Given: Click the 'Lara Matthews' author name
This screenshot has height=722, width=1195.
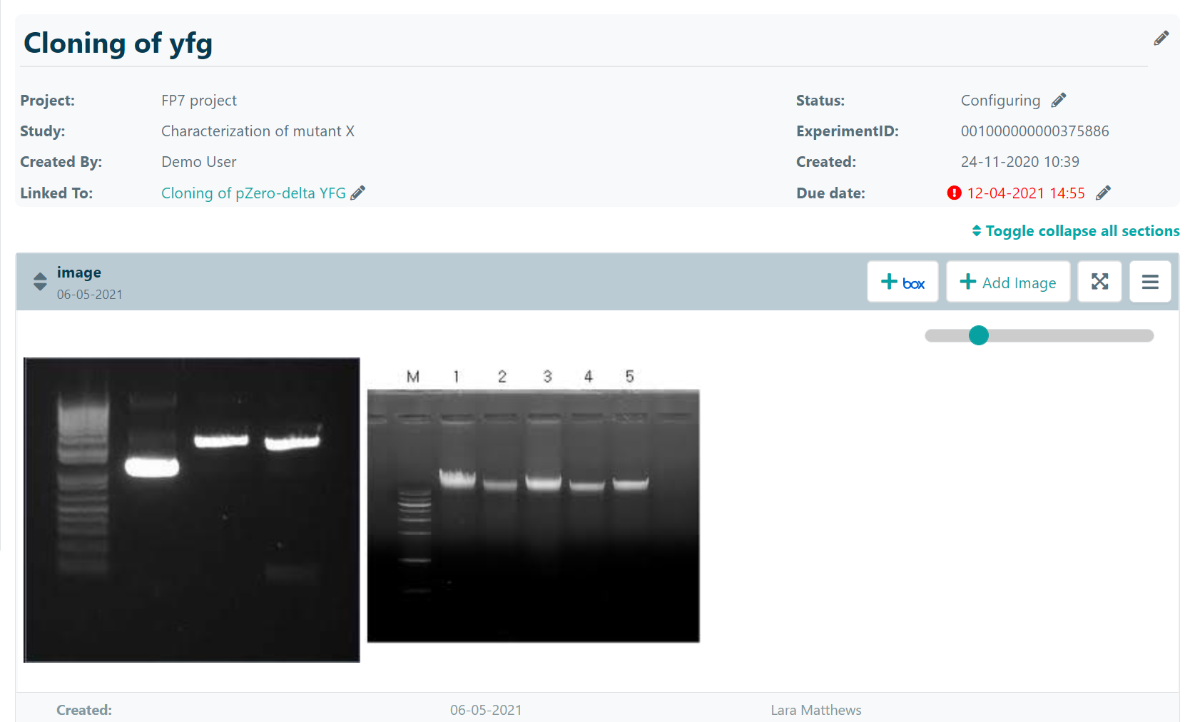Looking at the screenshot, I should coord(816,710).
